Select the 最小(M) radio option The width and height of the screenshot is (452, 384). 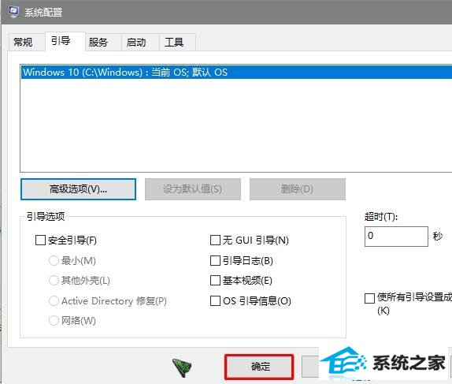pos(54,260)
